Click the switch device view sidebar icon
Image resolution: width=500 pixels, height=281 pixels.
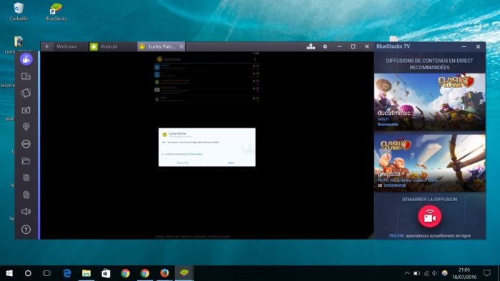tap(26, 76)
